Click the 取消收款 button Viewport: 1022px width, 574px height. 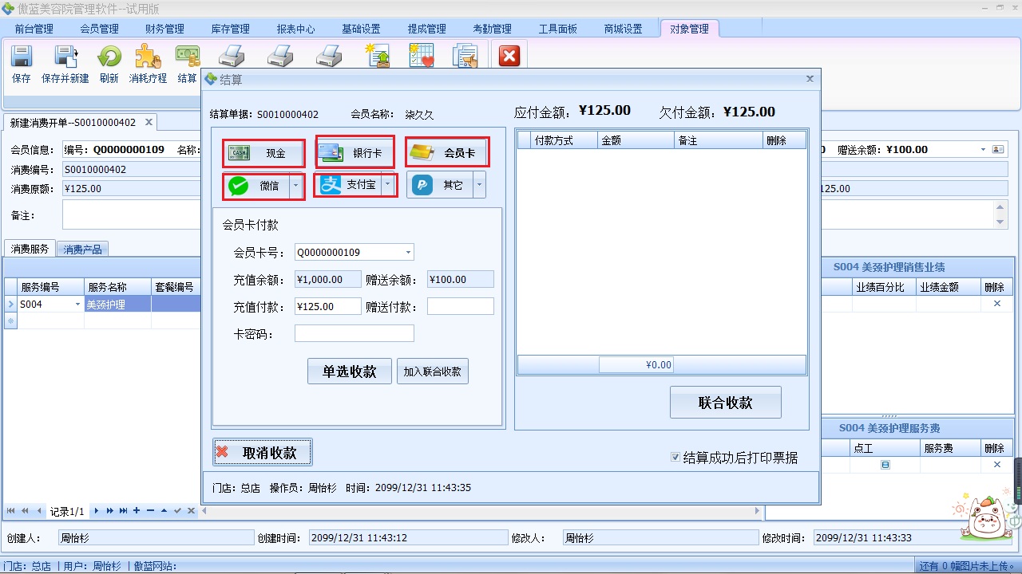pos(262,451)
